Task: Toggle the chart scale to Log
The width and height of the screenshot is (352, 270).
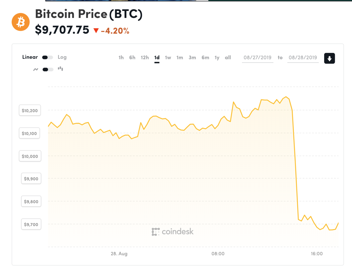Action: (x=62, y=57)
